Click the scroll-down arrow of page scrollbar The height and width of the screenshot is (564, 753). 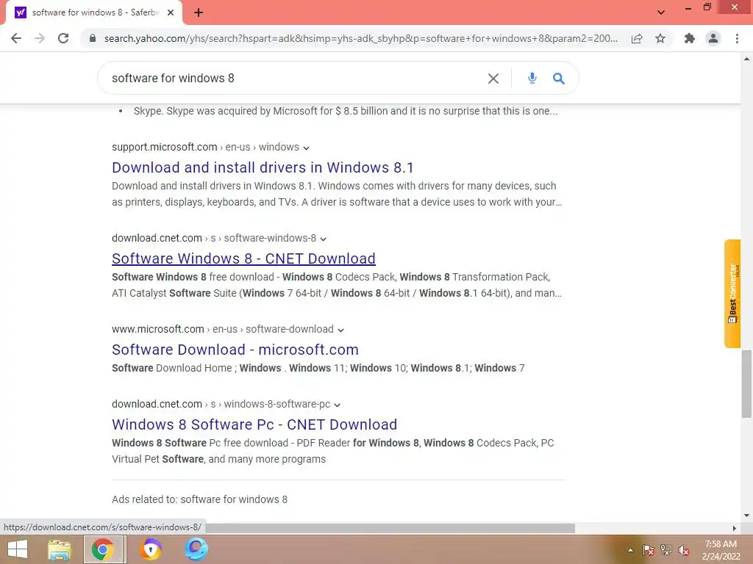coord(746,516)
